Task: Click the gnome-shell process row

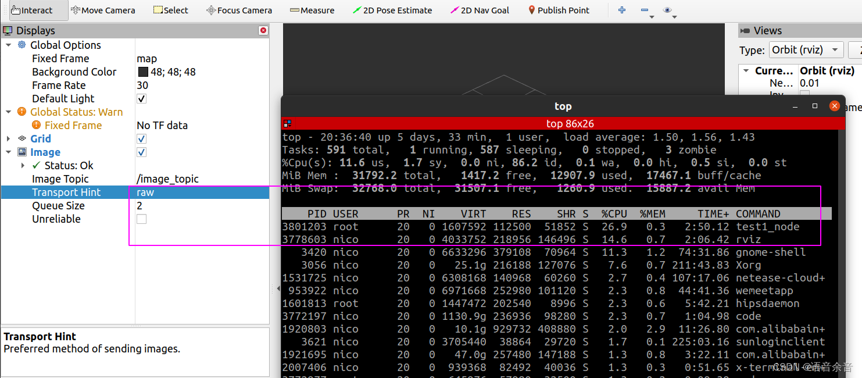Action: 557,252
